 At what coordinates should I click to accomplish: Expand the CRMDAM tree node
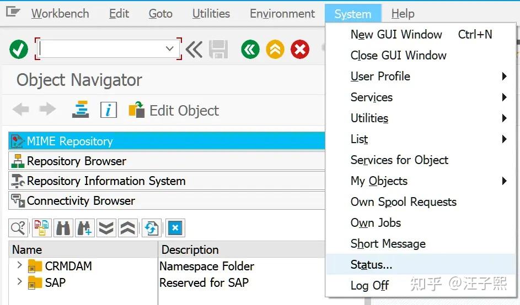click(x=19, y=265)
